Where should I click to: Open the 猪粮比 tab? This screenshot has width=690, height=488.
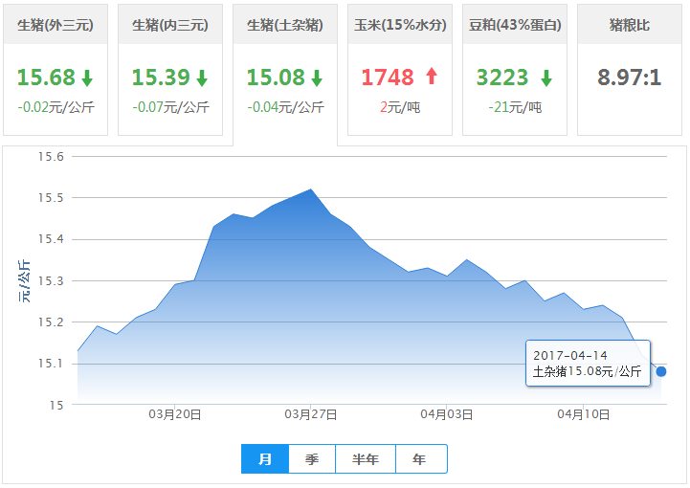[630, 25]
